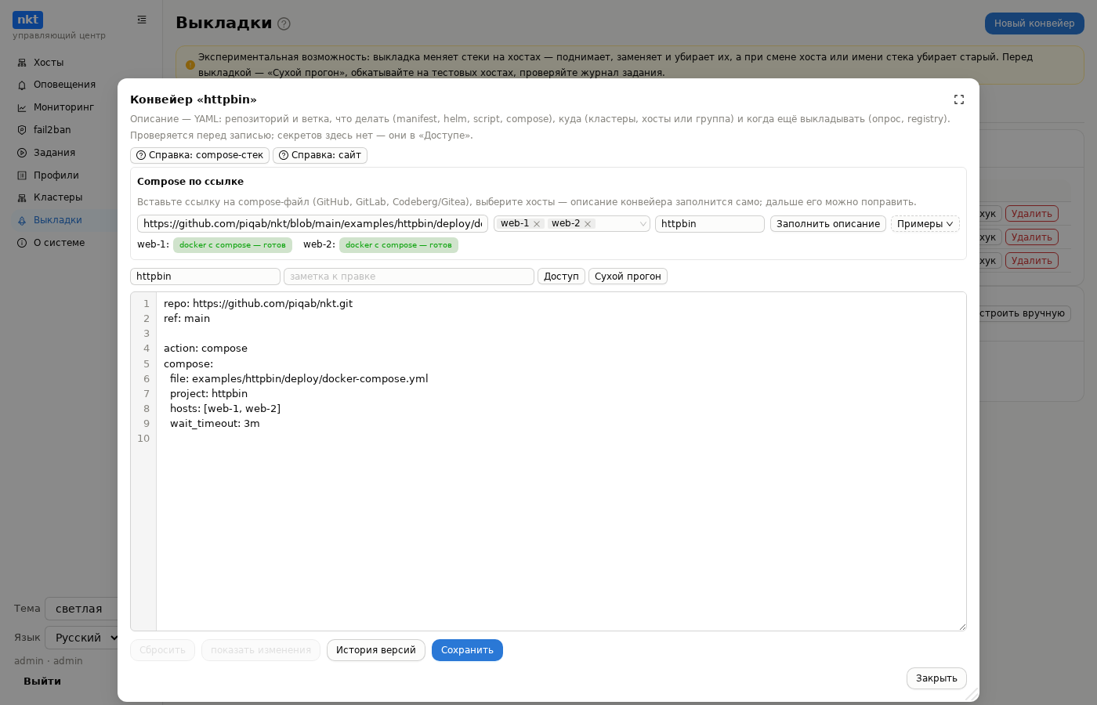Save the pipeline with Сохранить
The height and width of the screenshot is (705, 1097).
(x=467, y=650)
